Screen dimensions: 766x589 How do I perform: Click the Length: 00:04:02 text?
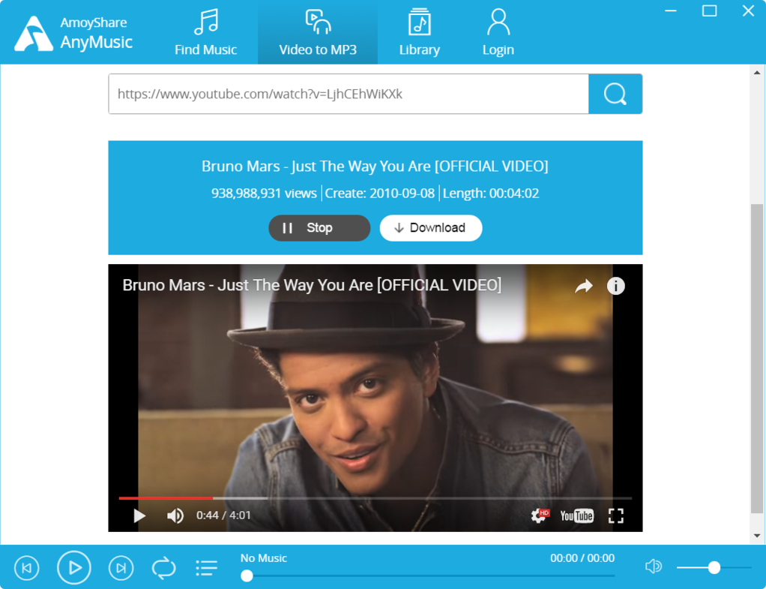click(x=491, y=194)
